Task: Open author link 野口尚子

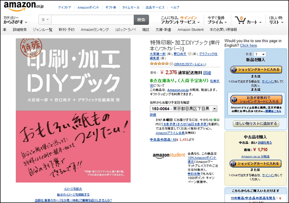Action: pyautogui.click(x=180, y=54)
